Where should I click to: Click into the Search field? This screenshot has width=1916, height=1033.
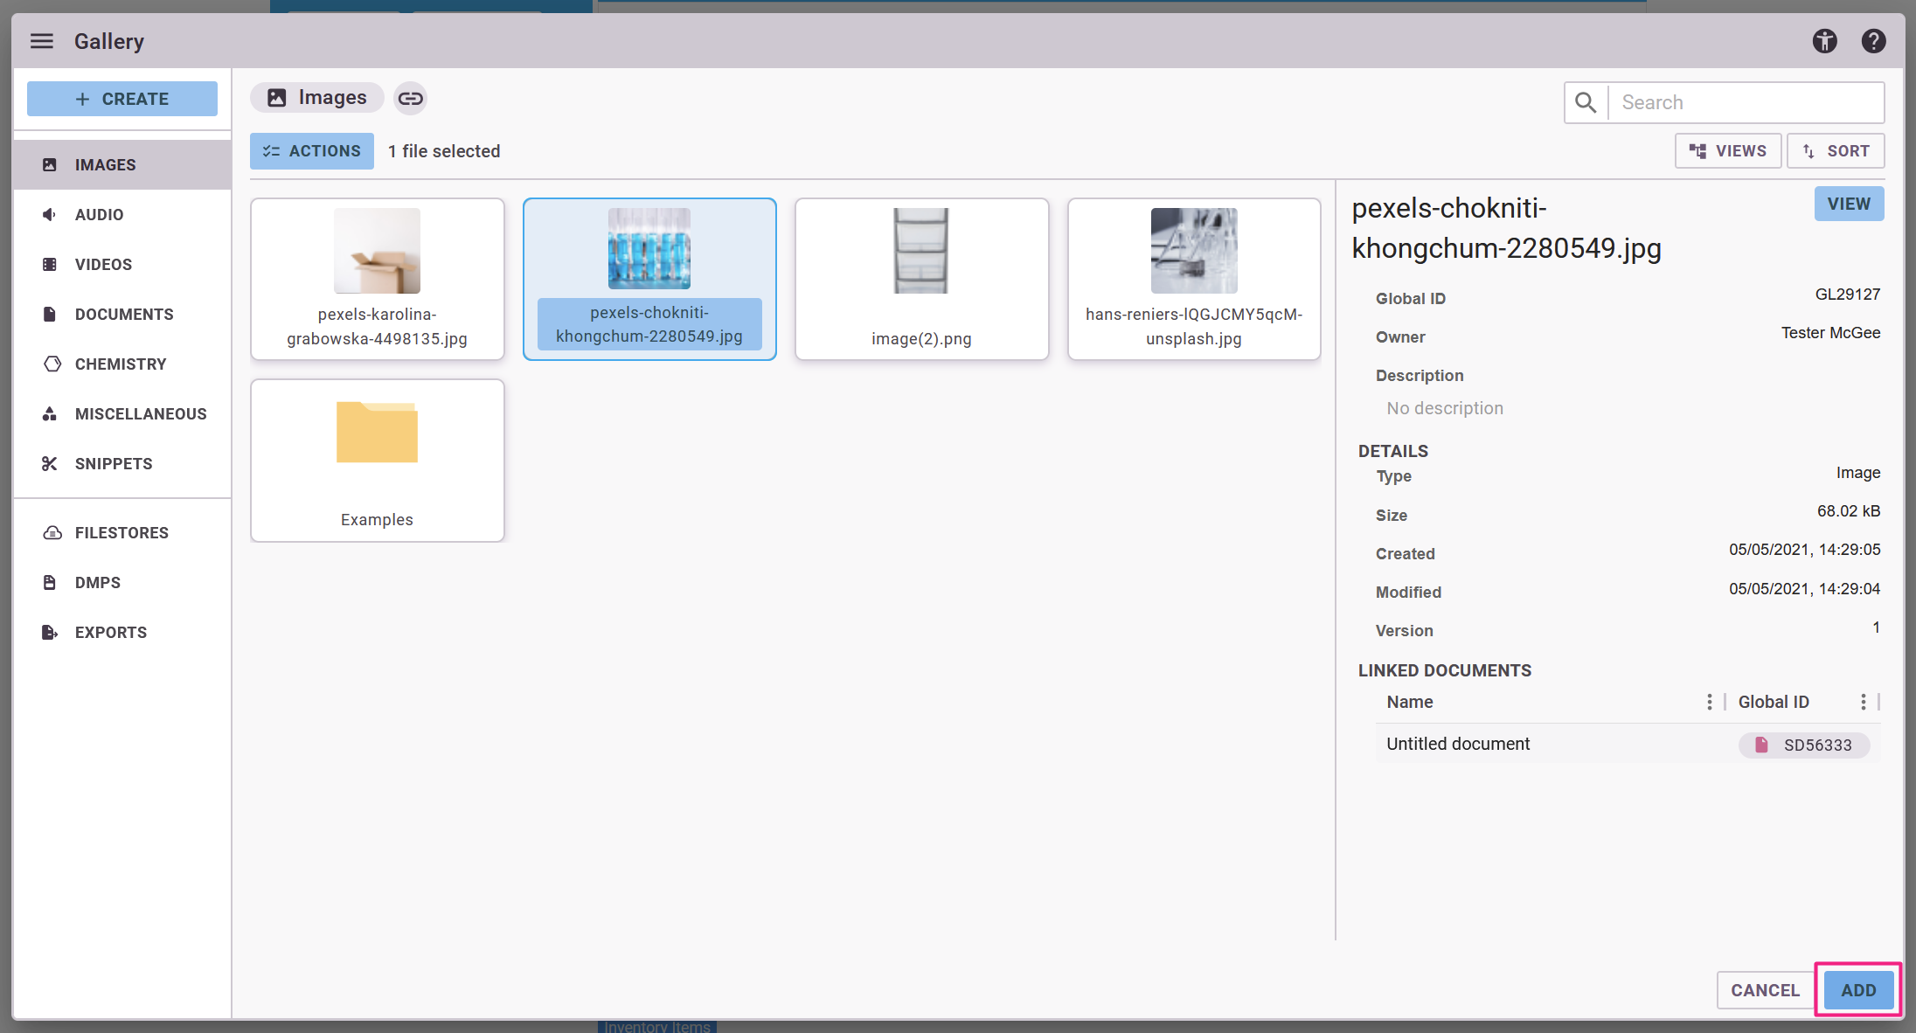click(1745, 102)
